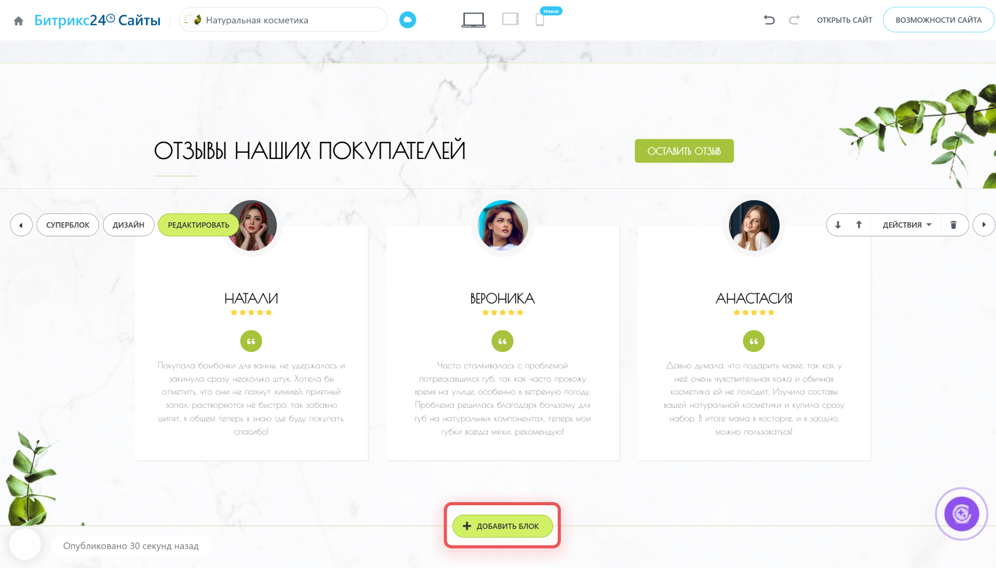Collapse left block panel arrow

pos(21,225)
